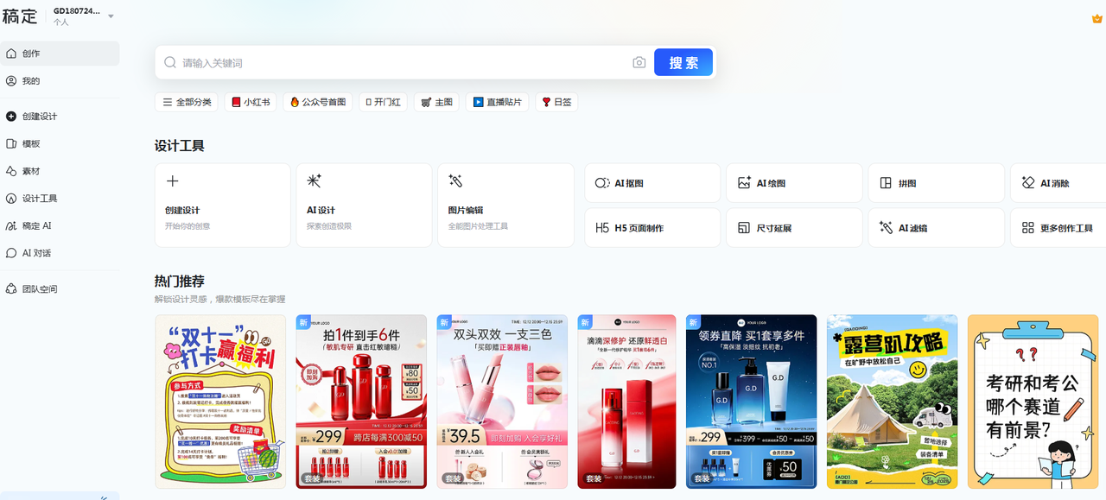Screen dimensions: 1106x500
Task: Select the AI滤镜 filter tool
Action: click(936, 228)
